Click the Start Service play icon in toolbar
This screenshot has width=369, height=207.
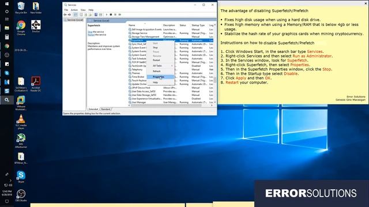click(x=107, y=14)
